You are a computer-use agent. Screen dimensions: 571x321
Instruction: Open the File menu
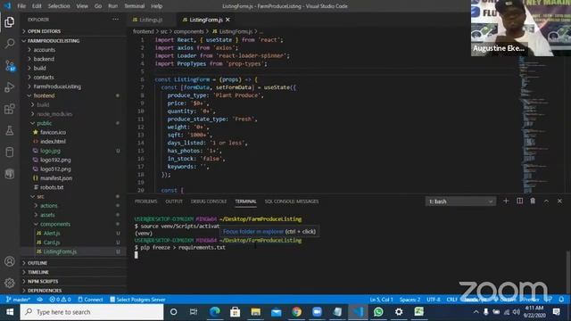click(21, 6)
